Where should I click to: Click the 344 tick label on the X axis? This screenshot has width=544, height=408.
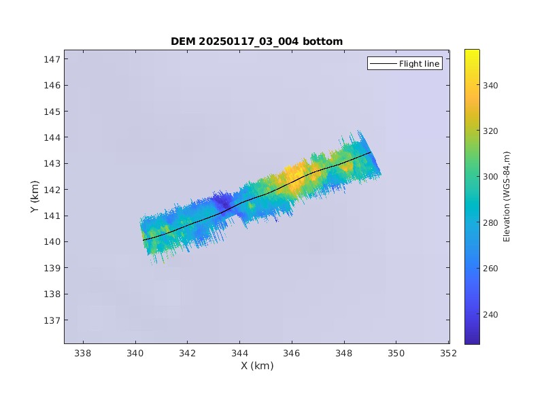point(239,353)
